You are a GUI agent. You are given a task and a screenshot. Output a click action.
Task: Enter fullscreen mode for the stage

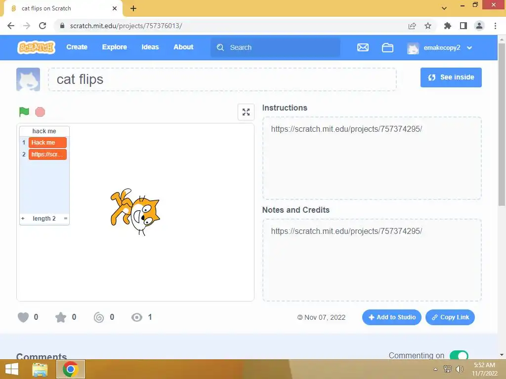click(246, 112)
